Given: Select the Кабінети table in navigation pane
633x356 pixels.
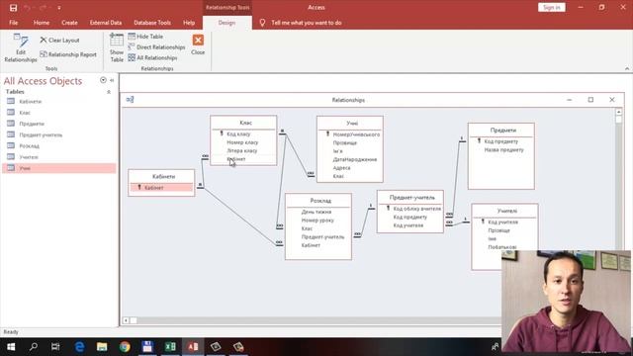Looking at the screenshot, I should (x=59, y=101).
